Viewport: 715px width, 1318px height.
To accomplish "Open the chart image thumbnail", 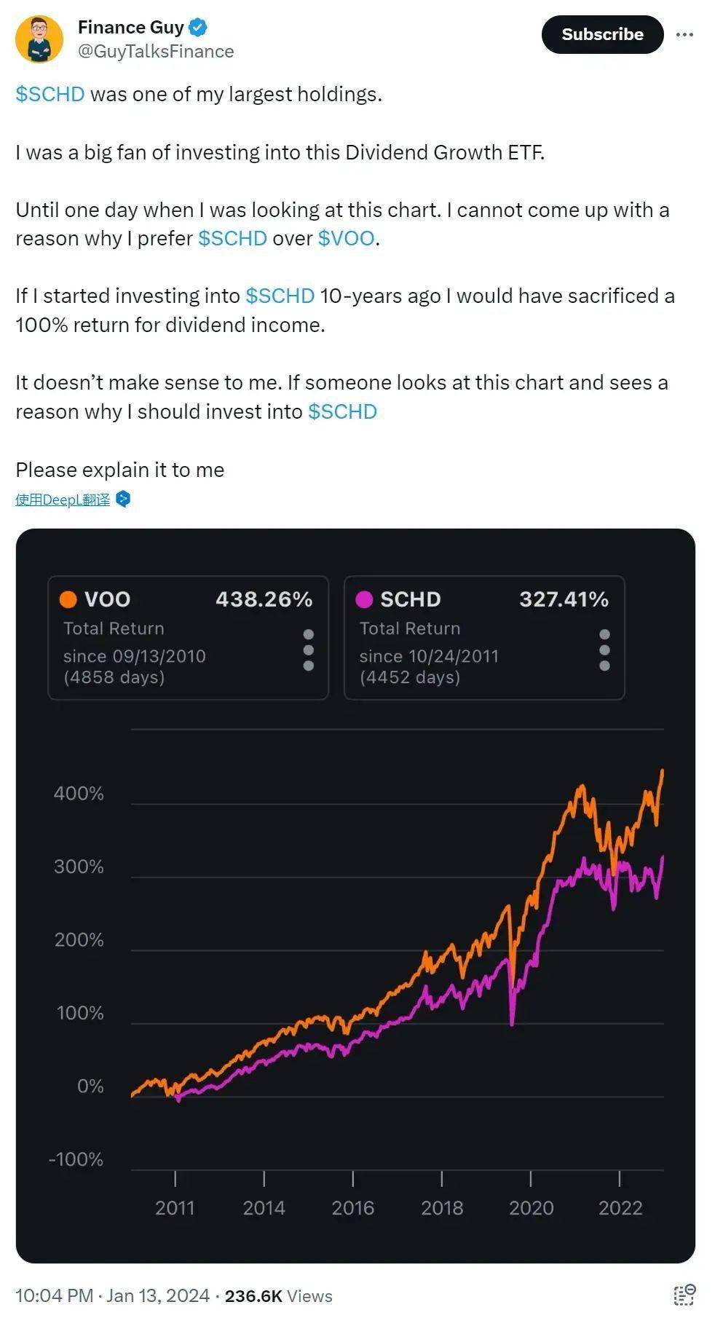I will click(x=355, y=896).
